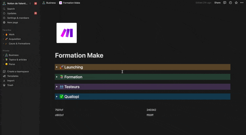Click the yellow circle icon beside Perso
246x135 pixels.
click(6, 64)
